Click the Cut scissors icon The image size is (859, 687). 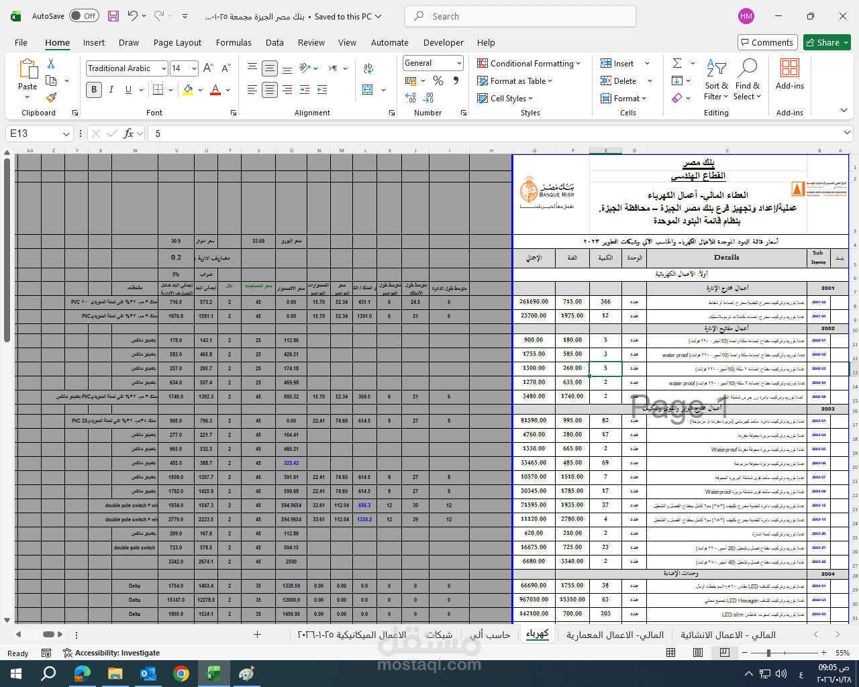(51, 63)
